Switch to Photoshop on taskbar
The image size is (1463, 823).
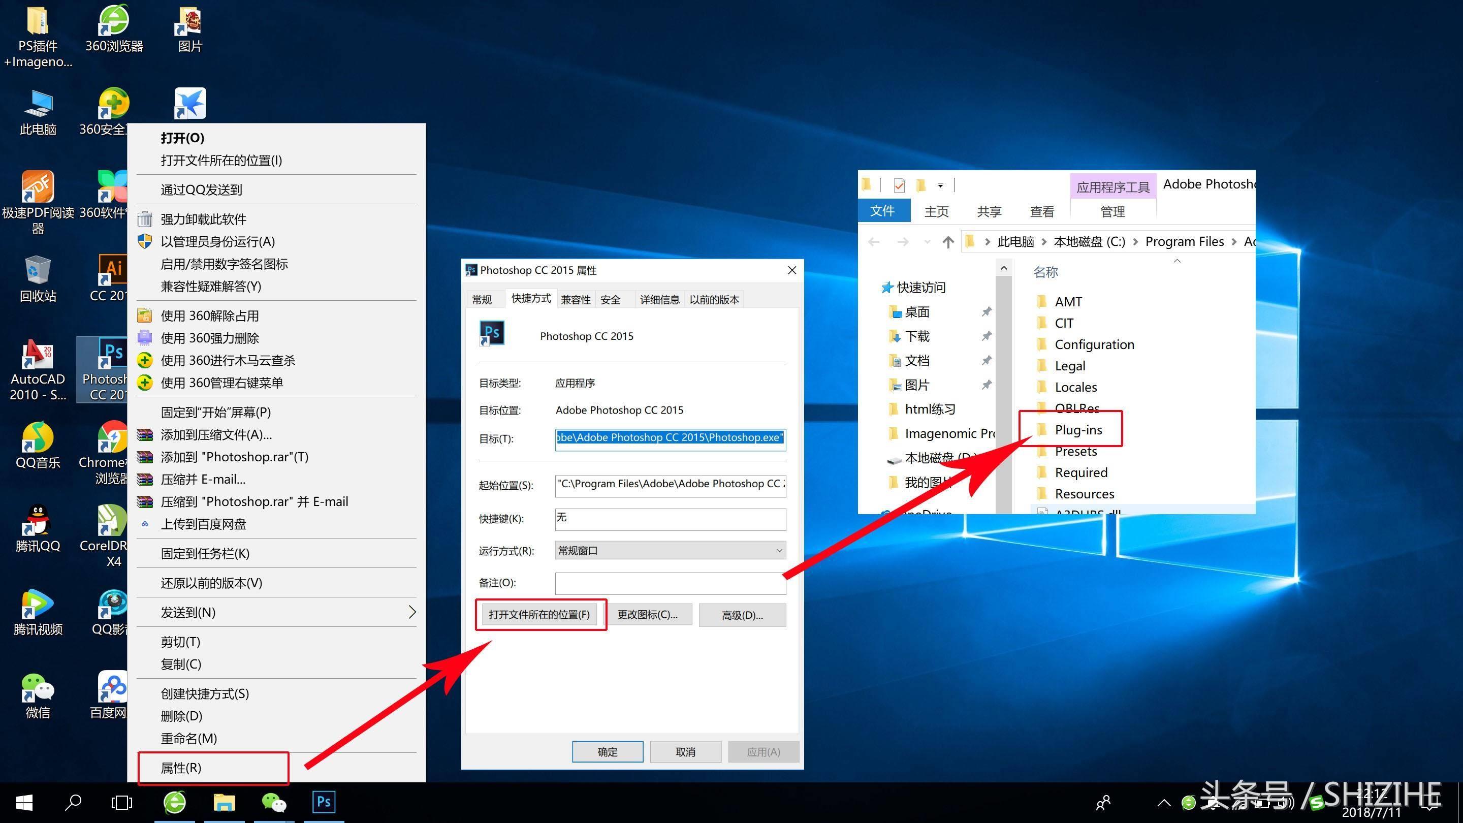coord(324,802)
